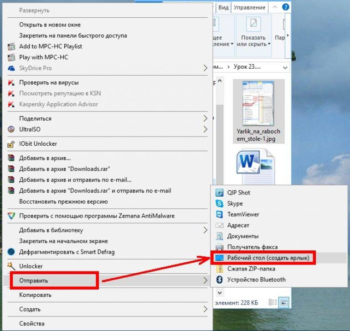Viewport: 350px width, 331px height.
Task: Click the Kaspersky virus scan icon
Action: pyautogui.click(x=11, y=82)
